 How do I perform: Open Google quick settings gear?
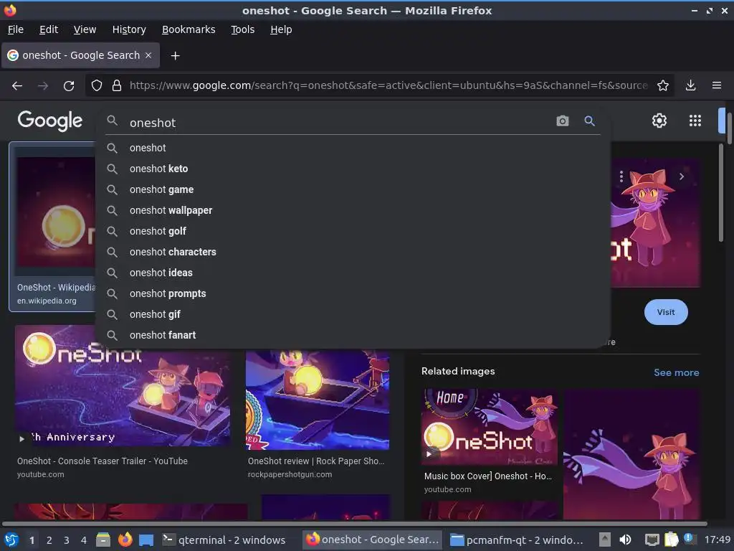coord(659,121)
